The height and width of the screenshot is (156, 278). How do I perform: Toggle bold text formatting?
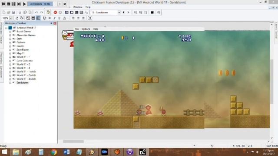pyautogui.click(x=50, y=18)
